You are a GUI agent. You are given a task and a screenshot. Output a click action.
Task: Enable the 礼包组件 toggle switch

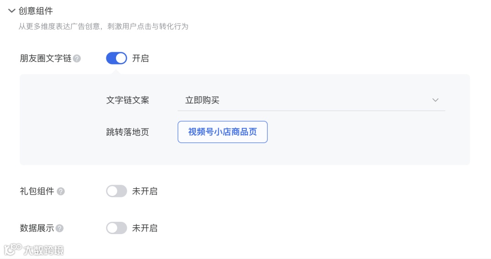click(116, 191)
